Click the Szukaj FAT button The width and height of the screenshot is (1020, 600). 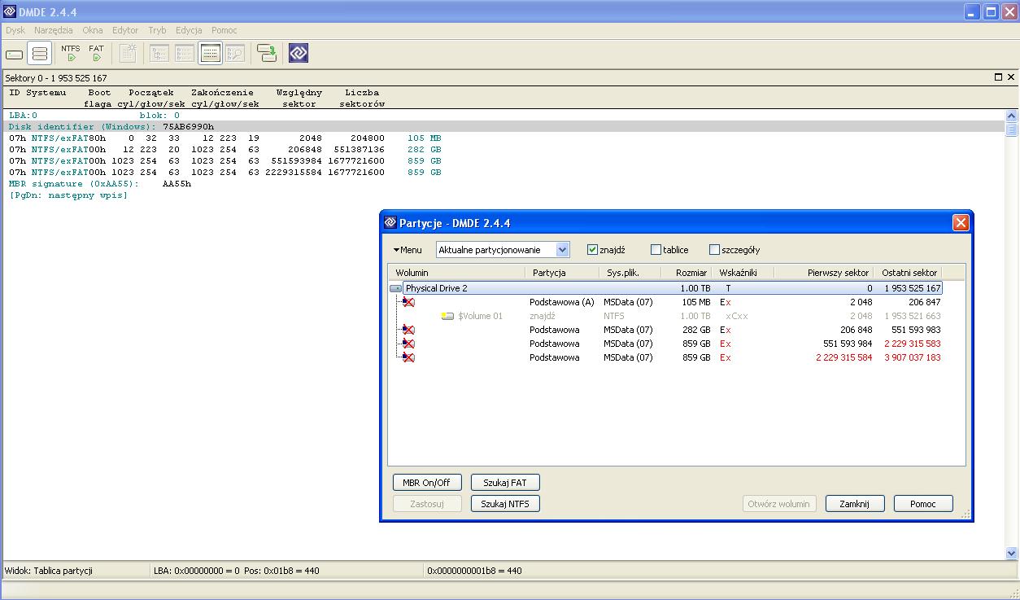[x=505, y=483]
